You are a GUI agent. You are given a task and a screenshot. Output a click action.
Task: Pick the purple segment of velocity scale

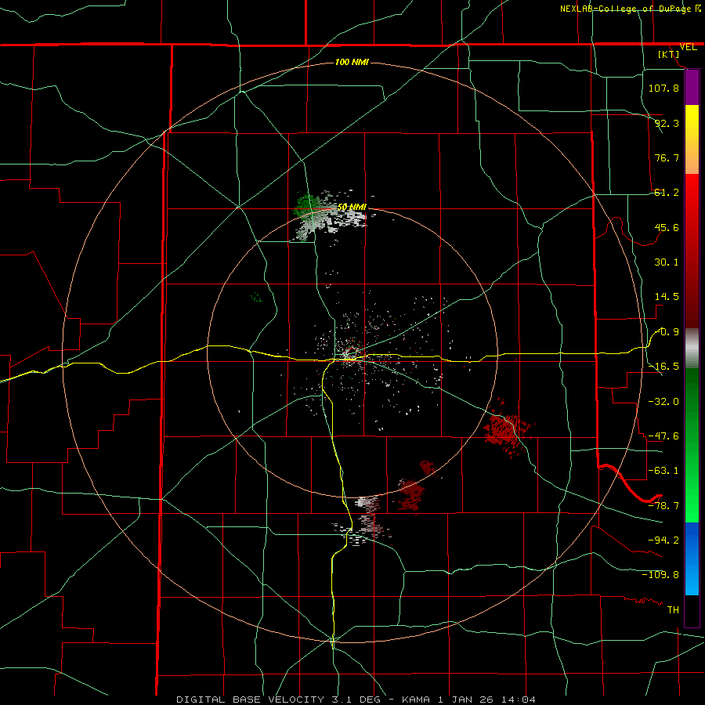(692, 87)
